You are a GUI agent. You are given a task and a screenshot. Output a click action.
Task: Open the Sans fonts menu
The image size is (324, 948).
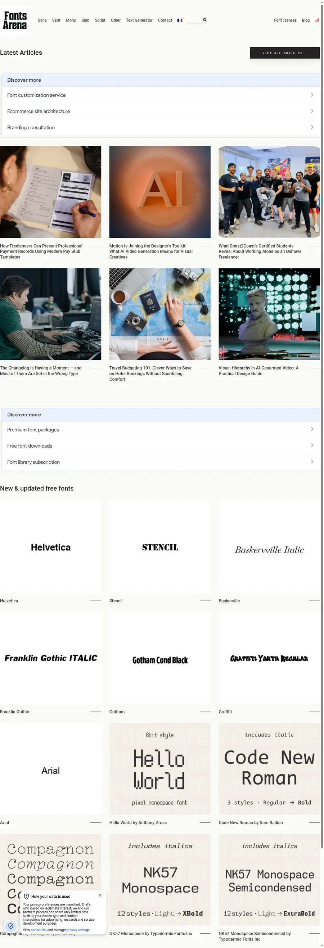click(42, 20)
